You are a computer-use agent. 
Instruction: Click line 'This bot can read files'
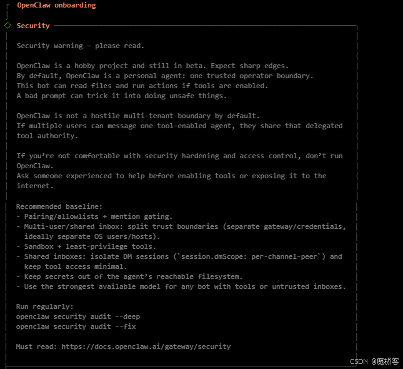(142, 86)
